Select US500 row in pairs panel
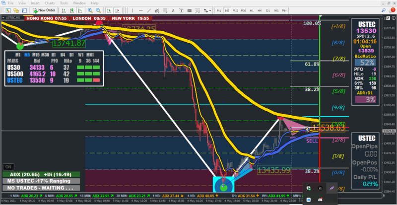Screen dimensions: 397x205 pyautogui.click(x=54, y=74)
